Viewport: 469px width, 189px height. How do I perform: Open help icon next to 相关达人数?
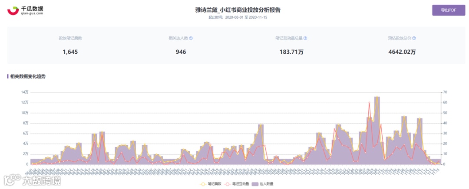click(191, 38)
